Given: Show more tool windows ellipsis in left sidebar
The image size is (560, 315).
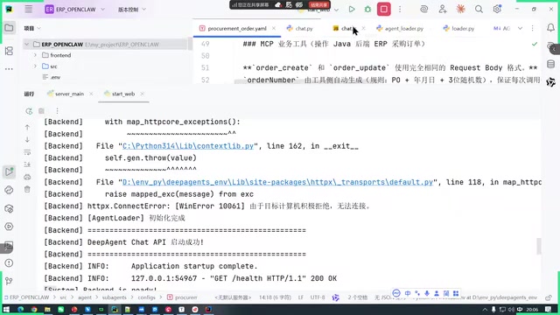Looking at the screenshot, I should tap(9, 68).
